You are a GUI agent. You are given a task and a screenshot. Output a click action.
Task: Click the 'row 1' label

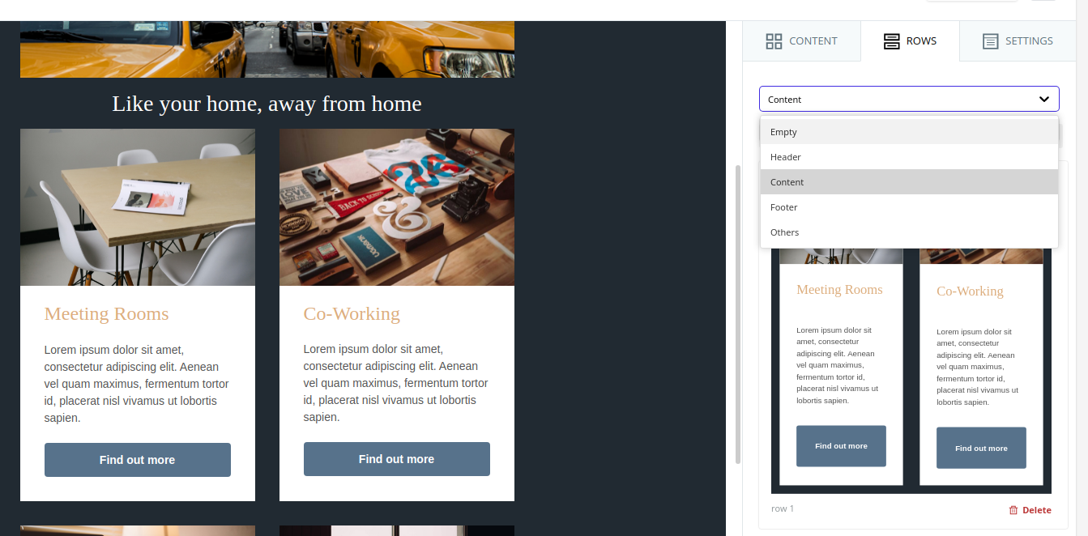[x=783, y=508]
